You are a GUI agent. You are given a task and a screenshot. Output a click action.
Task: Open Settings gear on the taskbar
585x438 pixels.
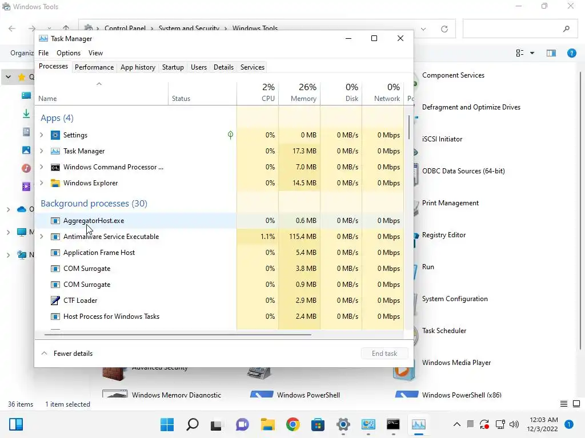(x=343, y=424)
